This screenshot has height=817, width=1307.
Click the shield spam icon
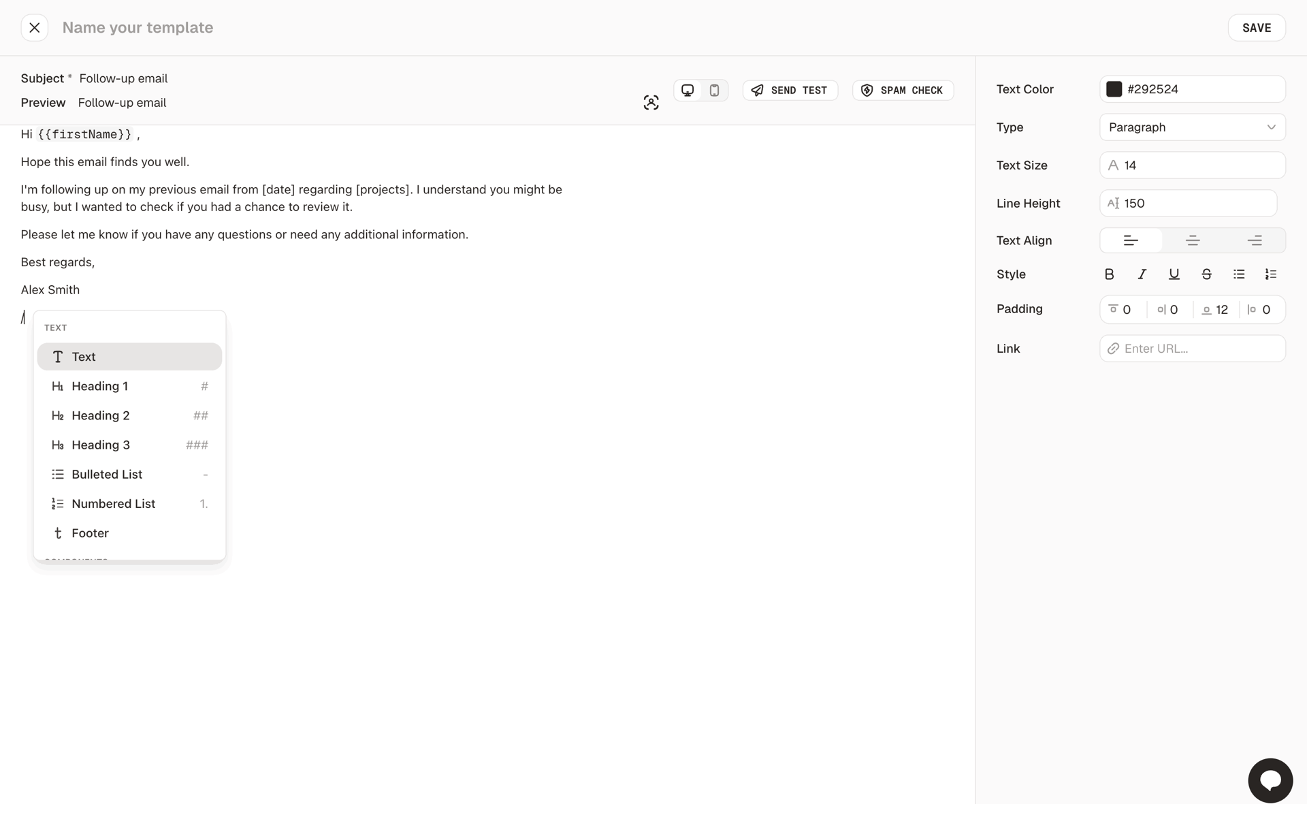[x=867, y=91]
